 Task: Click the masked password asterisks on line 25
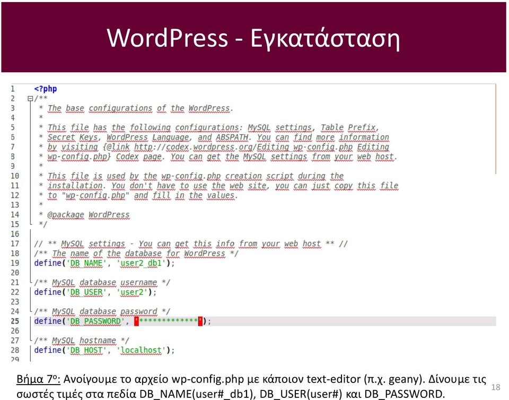click(x=168, y=321)
